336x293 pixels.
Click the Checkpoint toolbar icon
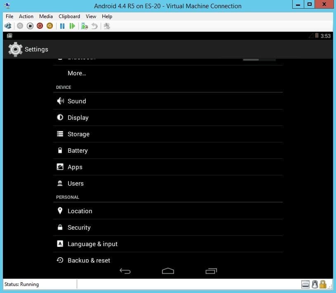click(x=85, y=26)
